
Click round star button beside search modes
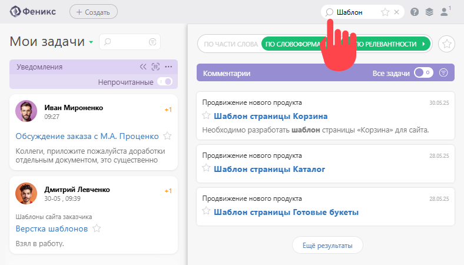pos(446,44)
